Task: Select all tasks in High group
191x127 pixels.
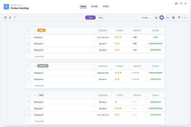Action: (28, 30)
